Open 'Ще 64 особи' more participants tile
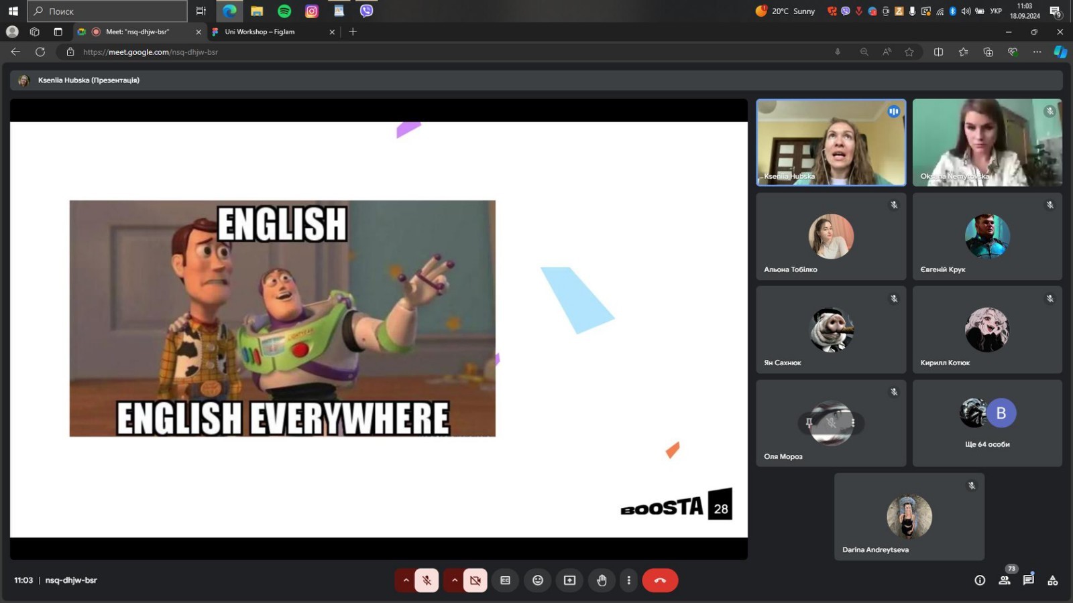1073x603 pixels. pos(987,423)
